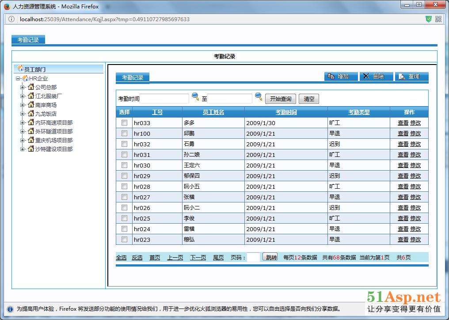Go to 下一页 in pagination
449x320 pixels.
[198, 258]
